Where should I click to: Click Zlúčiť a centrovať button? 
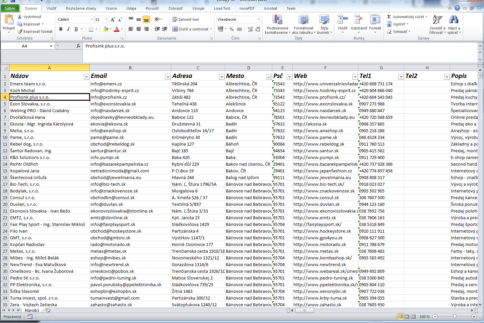click(x=190, y=29)
